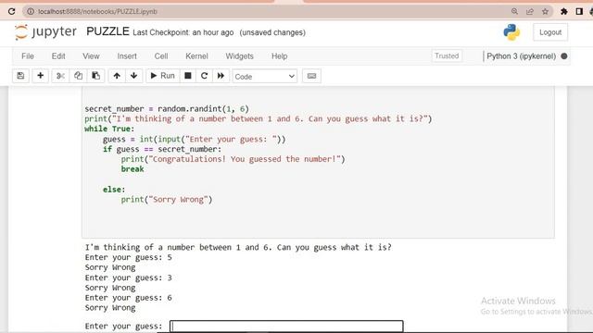Open the Kernel menu
This screenshot has width=593, height=333.
(x=196, y=56)
